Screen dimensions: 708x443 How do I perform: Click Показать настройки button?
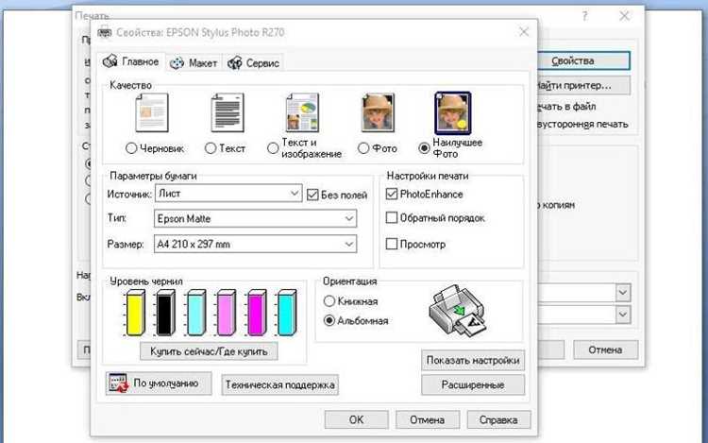click(x=473, y=361)
